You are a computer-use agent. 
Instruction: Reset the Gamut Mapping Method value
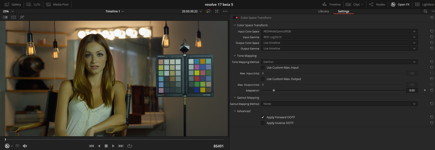pyautogui.click(x=432, y=104)
